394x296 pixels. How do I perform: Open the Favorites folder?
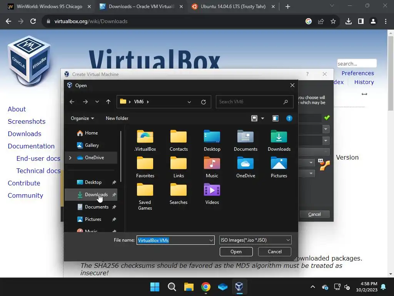[x=145, y=167]
